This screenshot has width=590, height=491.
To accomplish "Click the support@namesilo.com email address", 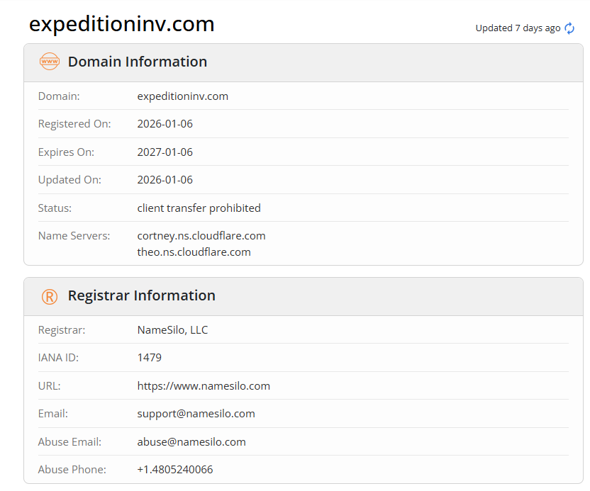I will pyautogui.click(x=196, y=414).
